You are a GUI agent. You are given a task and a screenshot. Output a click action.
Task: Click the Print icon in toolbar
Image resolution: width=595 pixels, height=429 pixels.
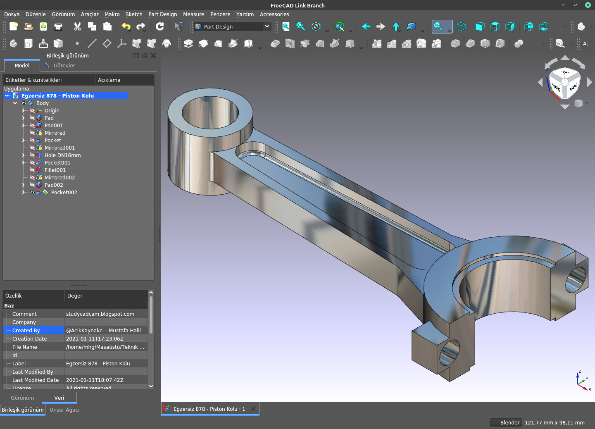coord(58,26)
